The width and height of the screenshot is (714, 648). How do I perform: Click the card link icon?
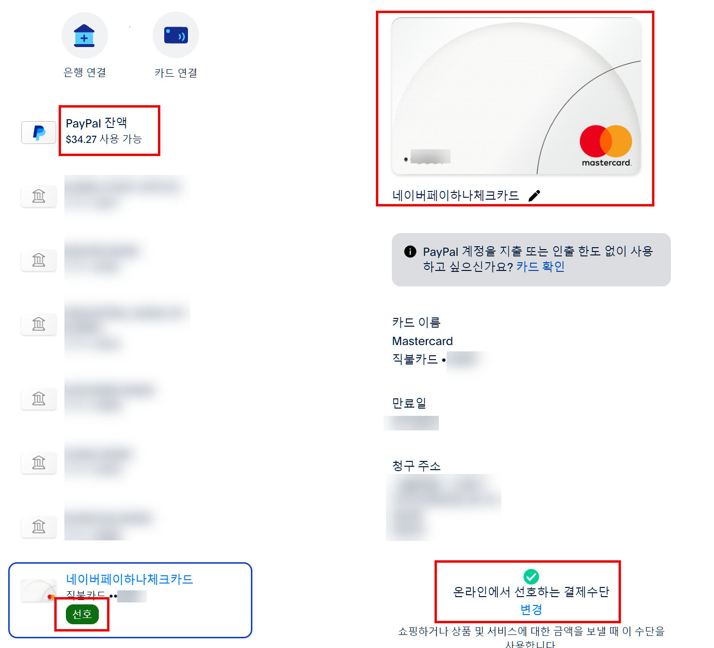[176, 35]
